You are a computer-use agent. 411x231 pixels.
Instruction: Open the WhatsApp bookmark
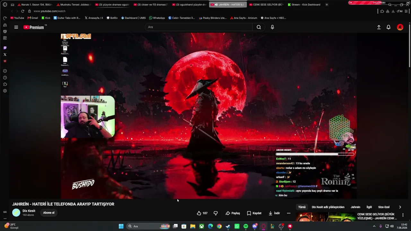157,18
